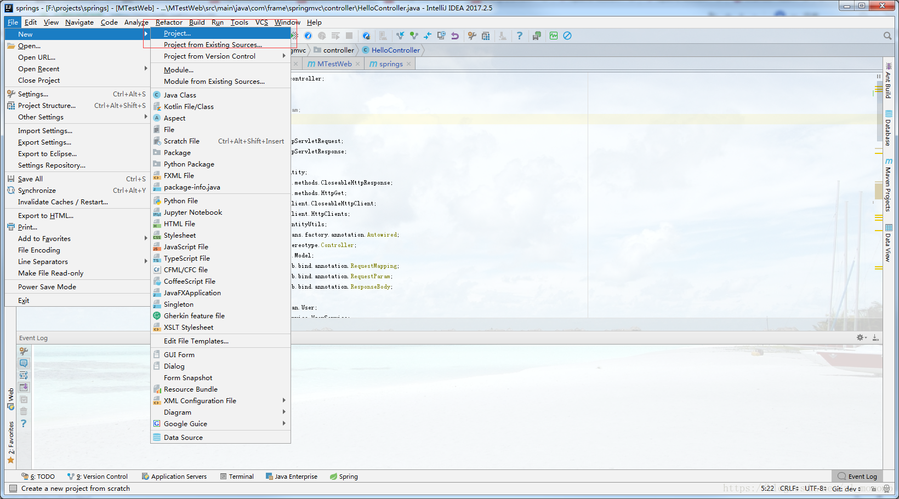Expand the Open Recent submenu
The height and width of the screenshot is (499, 899).
point(77,68)
